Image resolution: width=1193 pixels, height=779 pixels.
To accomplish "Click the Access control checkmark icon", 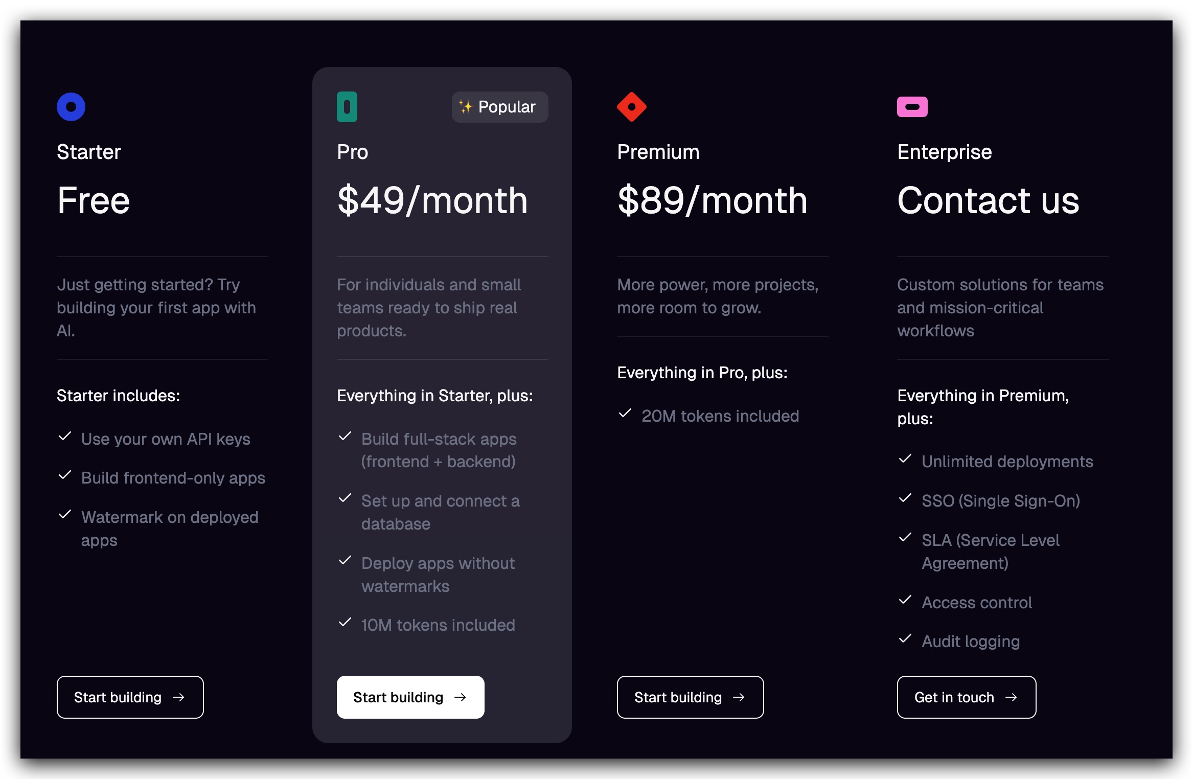I will (x=905, y=600).
